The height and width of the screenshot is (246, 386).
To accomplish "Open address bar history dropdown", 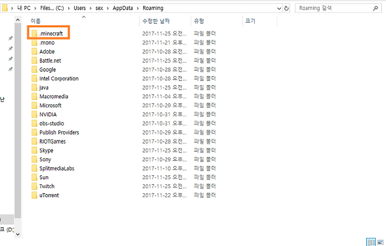I will [x=279, y=9].
